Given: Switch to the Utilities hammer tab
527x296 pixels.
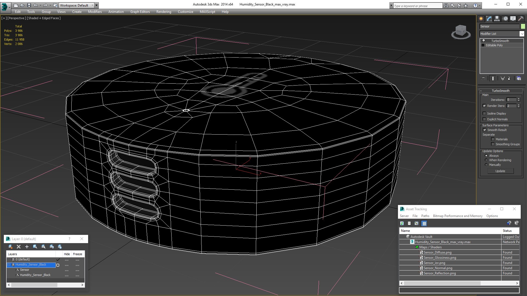Looking at the screenshot, I should 521,19.
